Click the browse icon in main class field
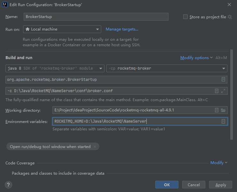 click(223, 79)
